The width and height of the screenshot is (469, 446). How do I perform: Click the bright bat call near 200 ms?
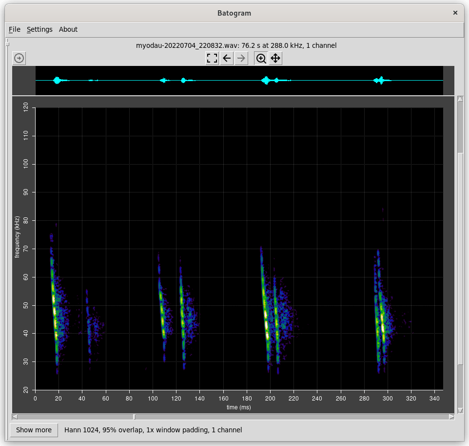point(266,322)
